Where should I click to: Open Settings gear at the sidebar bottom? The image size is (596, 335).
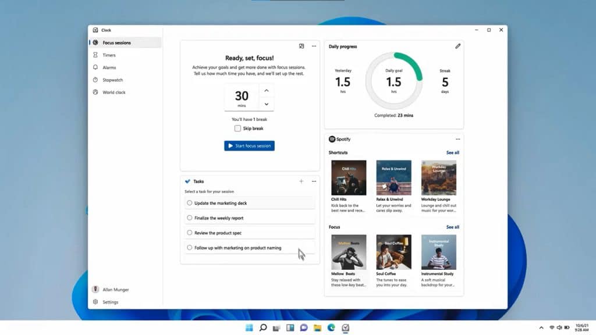click(x=95, y=302)
